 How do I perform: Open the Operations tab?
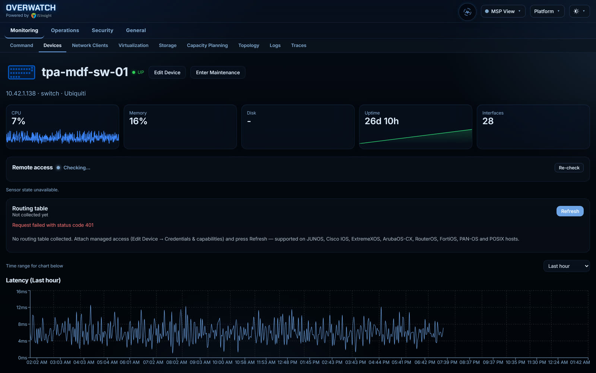point(65,30)
